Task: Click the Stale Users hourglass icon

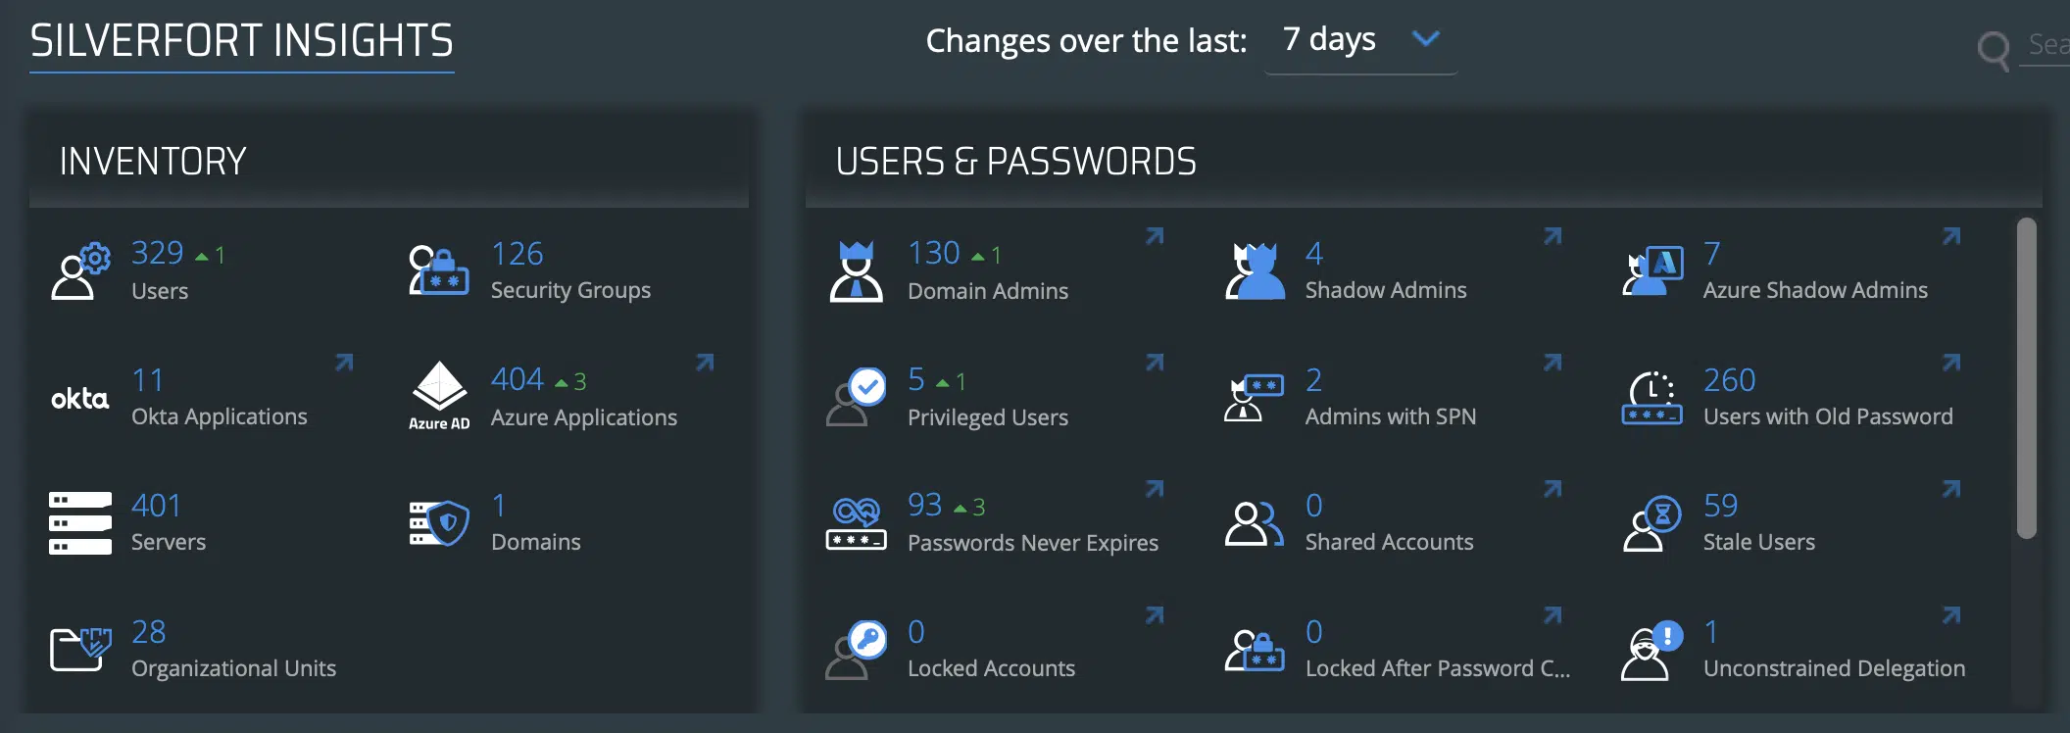Action: click(x=1651, y=523)
